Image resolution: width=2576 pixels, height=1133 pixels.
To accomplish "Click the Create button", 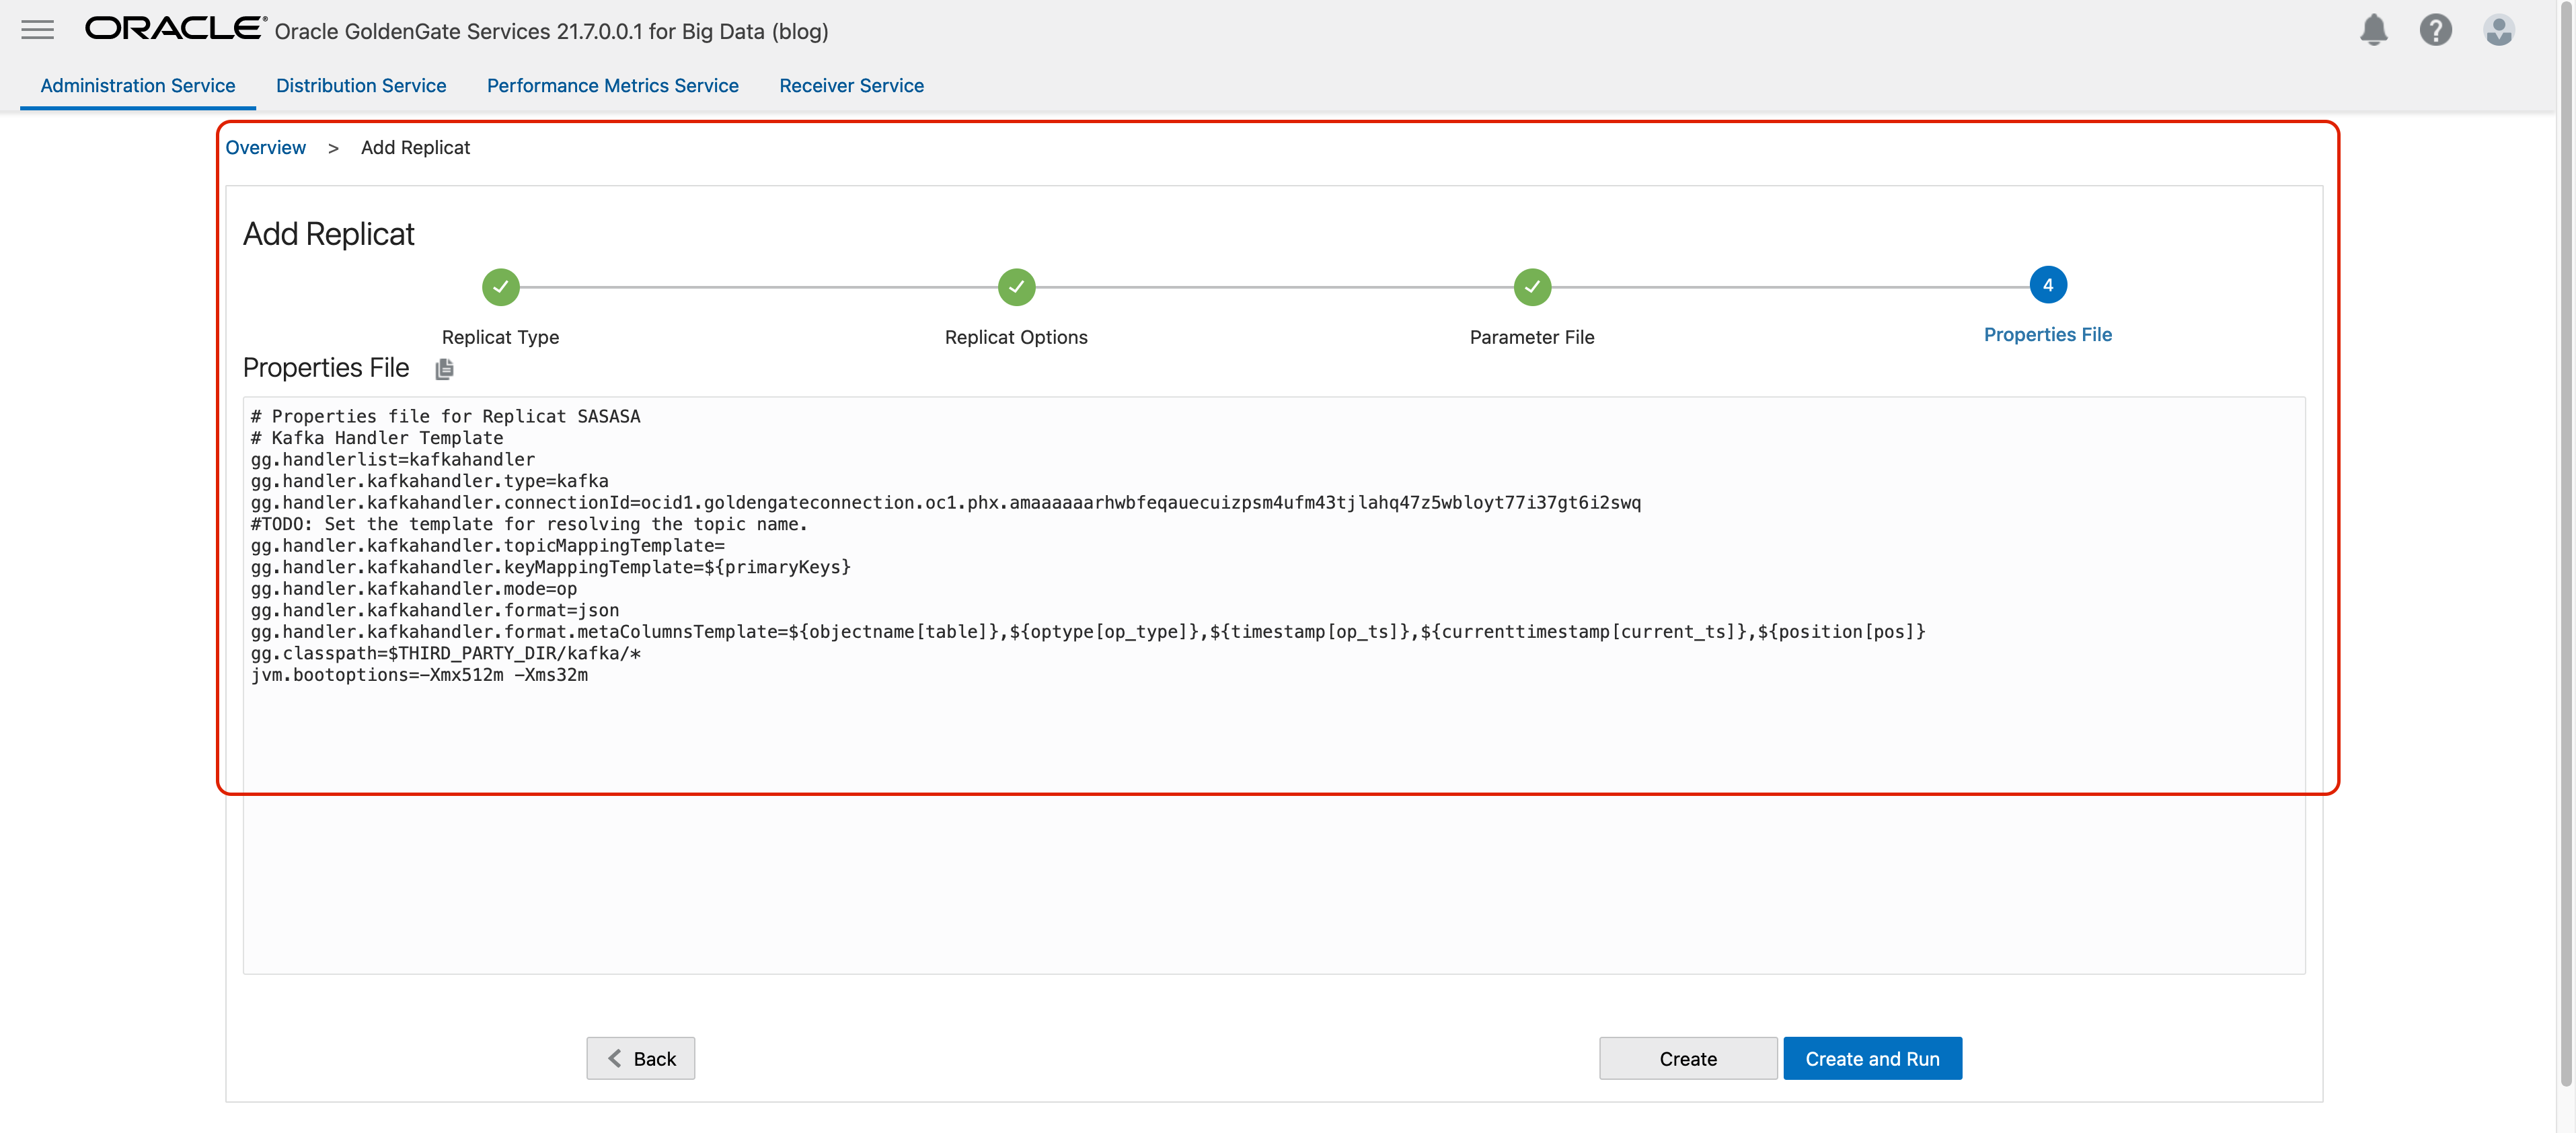I will pos(1687,1058).
